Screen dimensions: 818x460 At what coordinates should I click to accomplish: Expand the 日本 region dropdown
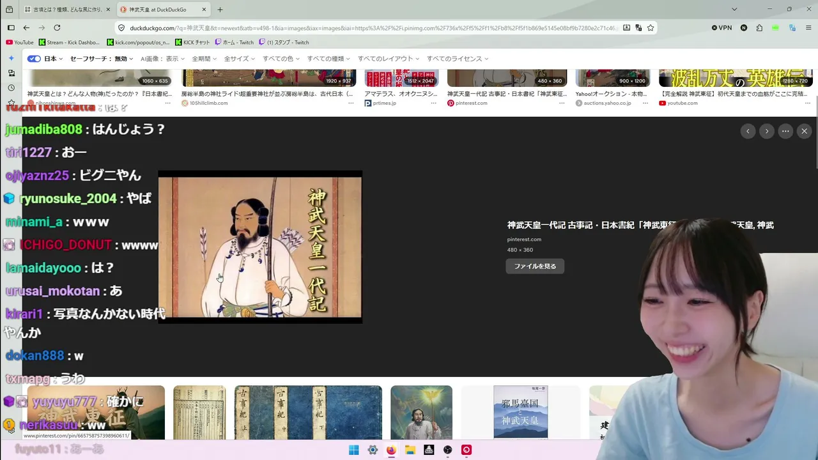(x=54, y=59)
